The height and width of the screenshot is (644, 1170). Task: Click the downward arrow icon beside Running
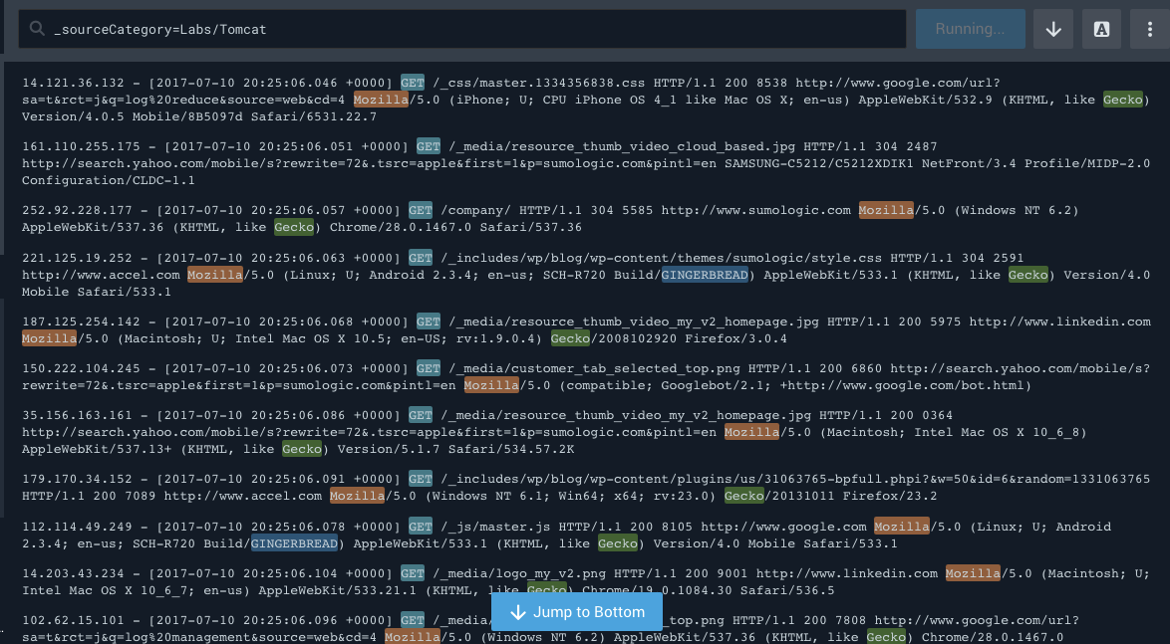pos(1052,29)
